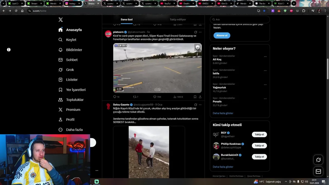Open Premium in the sidebar
This screenshot has height=185, width=329.
coord(69,109)
